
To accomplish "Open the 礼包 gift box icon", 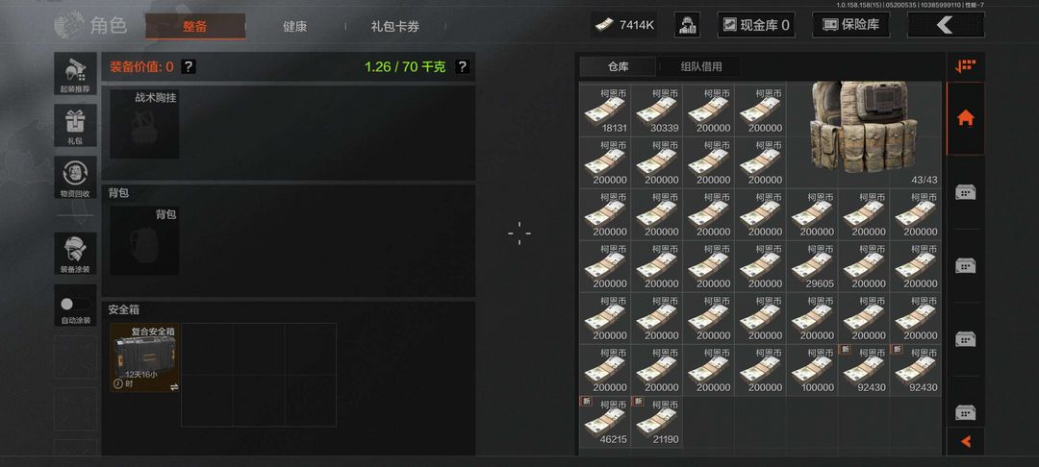I will [x=76, y=126].
